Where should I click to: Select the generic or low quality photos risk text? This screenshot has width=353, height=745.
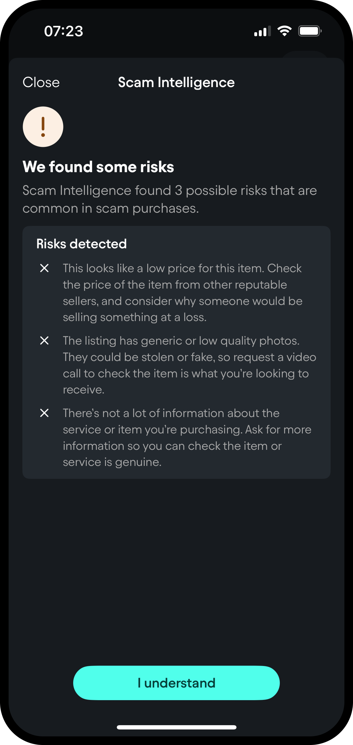(189, 365)
